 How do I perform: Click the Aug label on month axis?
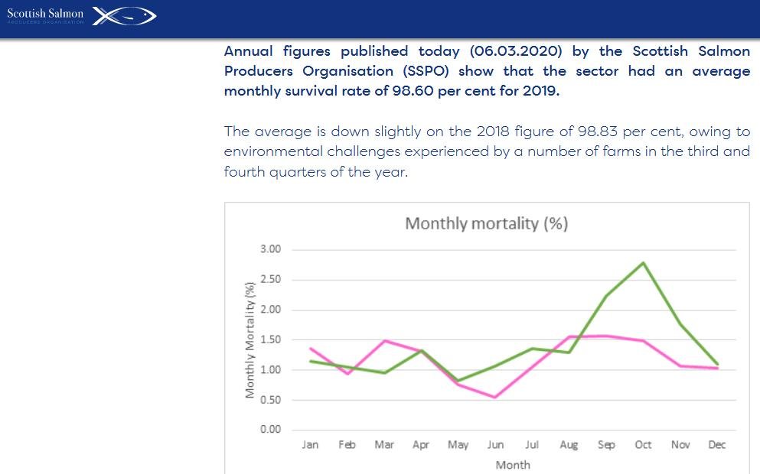569,445
